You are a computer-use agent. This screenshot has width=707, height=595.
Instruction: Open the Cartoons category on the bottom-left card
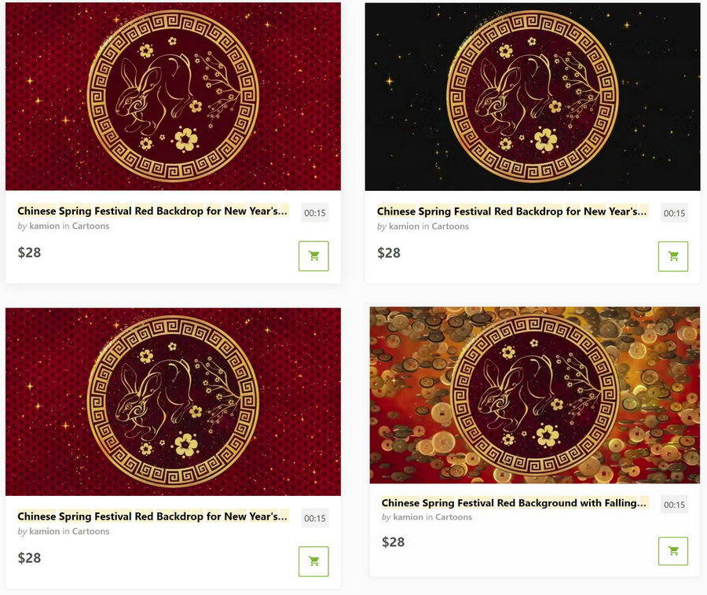[x=90, y=531]
